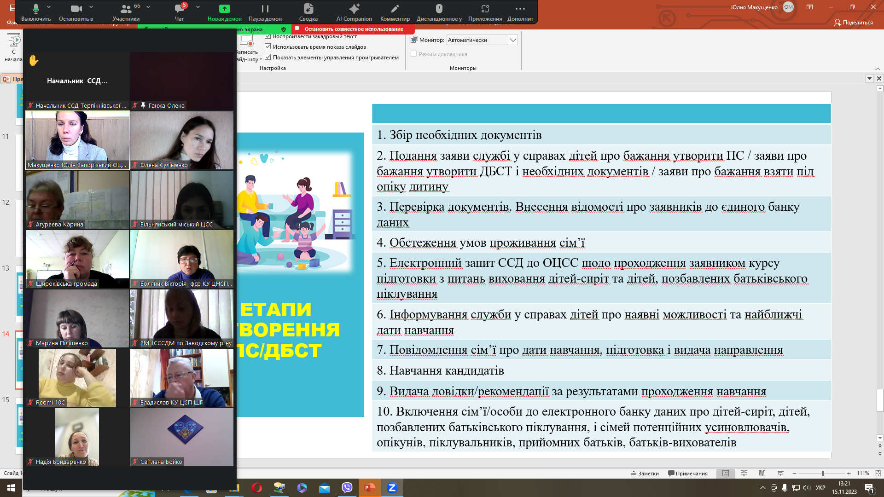The width and height of the screenshot is (884, 497).
Task: Click the Поделиться button
Action: point(854,22)
